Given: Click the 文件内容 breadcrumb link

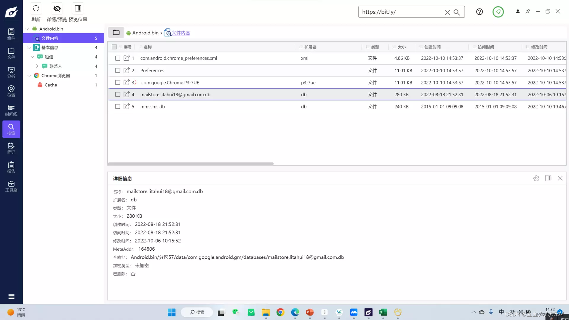Looking at the screenshot, I should 181,33.
